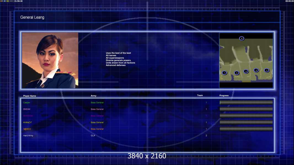Click the elapsed timer in top-right corner
This screenshot has width=294, height=165.
pyautogui.click(x=290, y=1)
